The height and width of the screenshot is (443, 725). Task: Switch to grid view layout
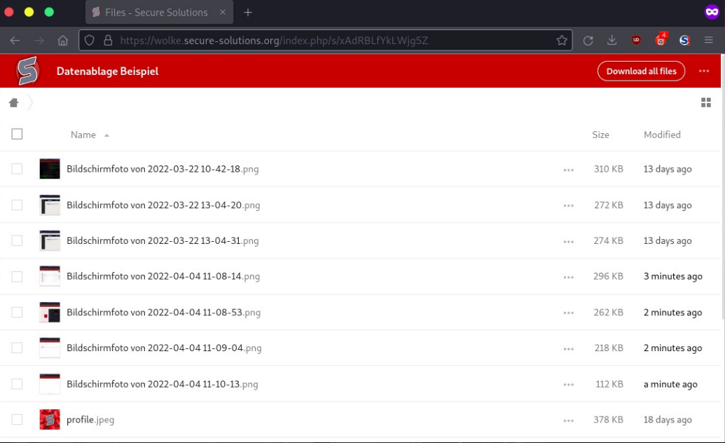tap(705, 103)
